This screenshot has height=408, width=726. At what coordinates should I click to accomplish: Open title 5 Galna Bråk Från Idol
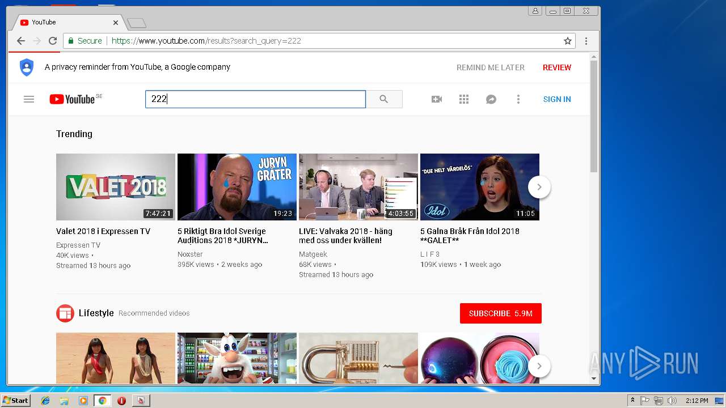[x=470, y=236]
